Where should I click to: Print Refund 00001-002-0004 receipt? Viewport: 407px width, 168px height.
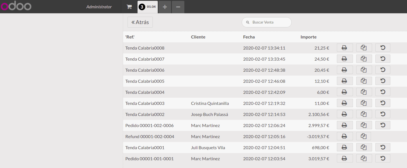[345, 136]
